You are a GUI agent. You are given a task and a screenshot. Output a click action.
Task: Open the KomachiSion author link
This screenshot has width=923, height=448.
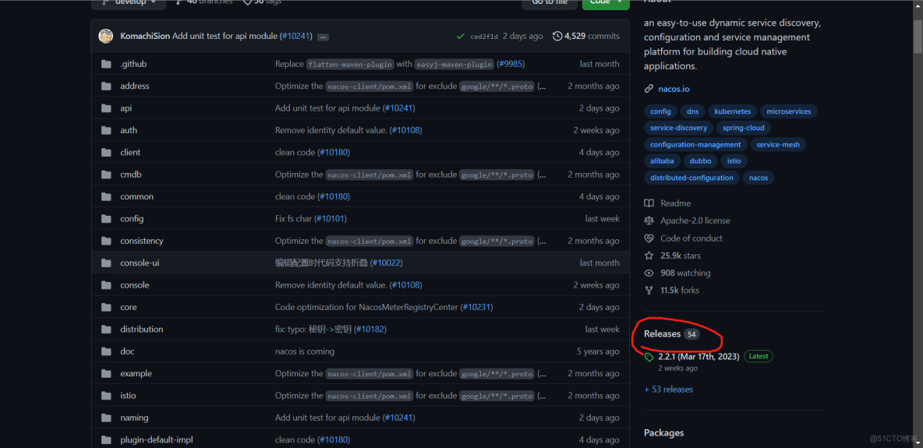click(x=145, y=36)
